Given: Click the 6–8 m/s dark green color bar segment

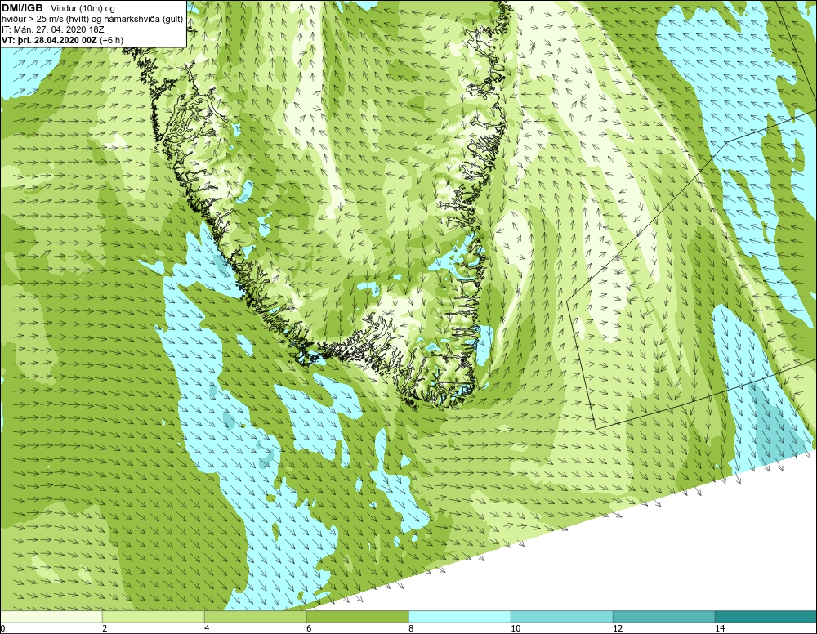Looking at the screenshot, I should click(x=358, y=617).
